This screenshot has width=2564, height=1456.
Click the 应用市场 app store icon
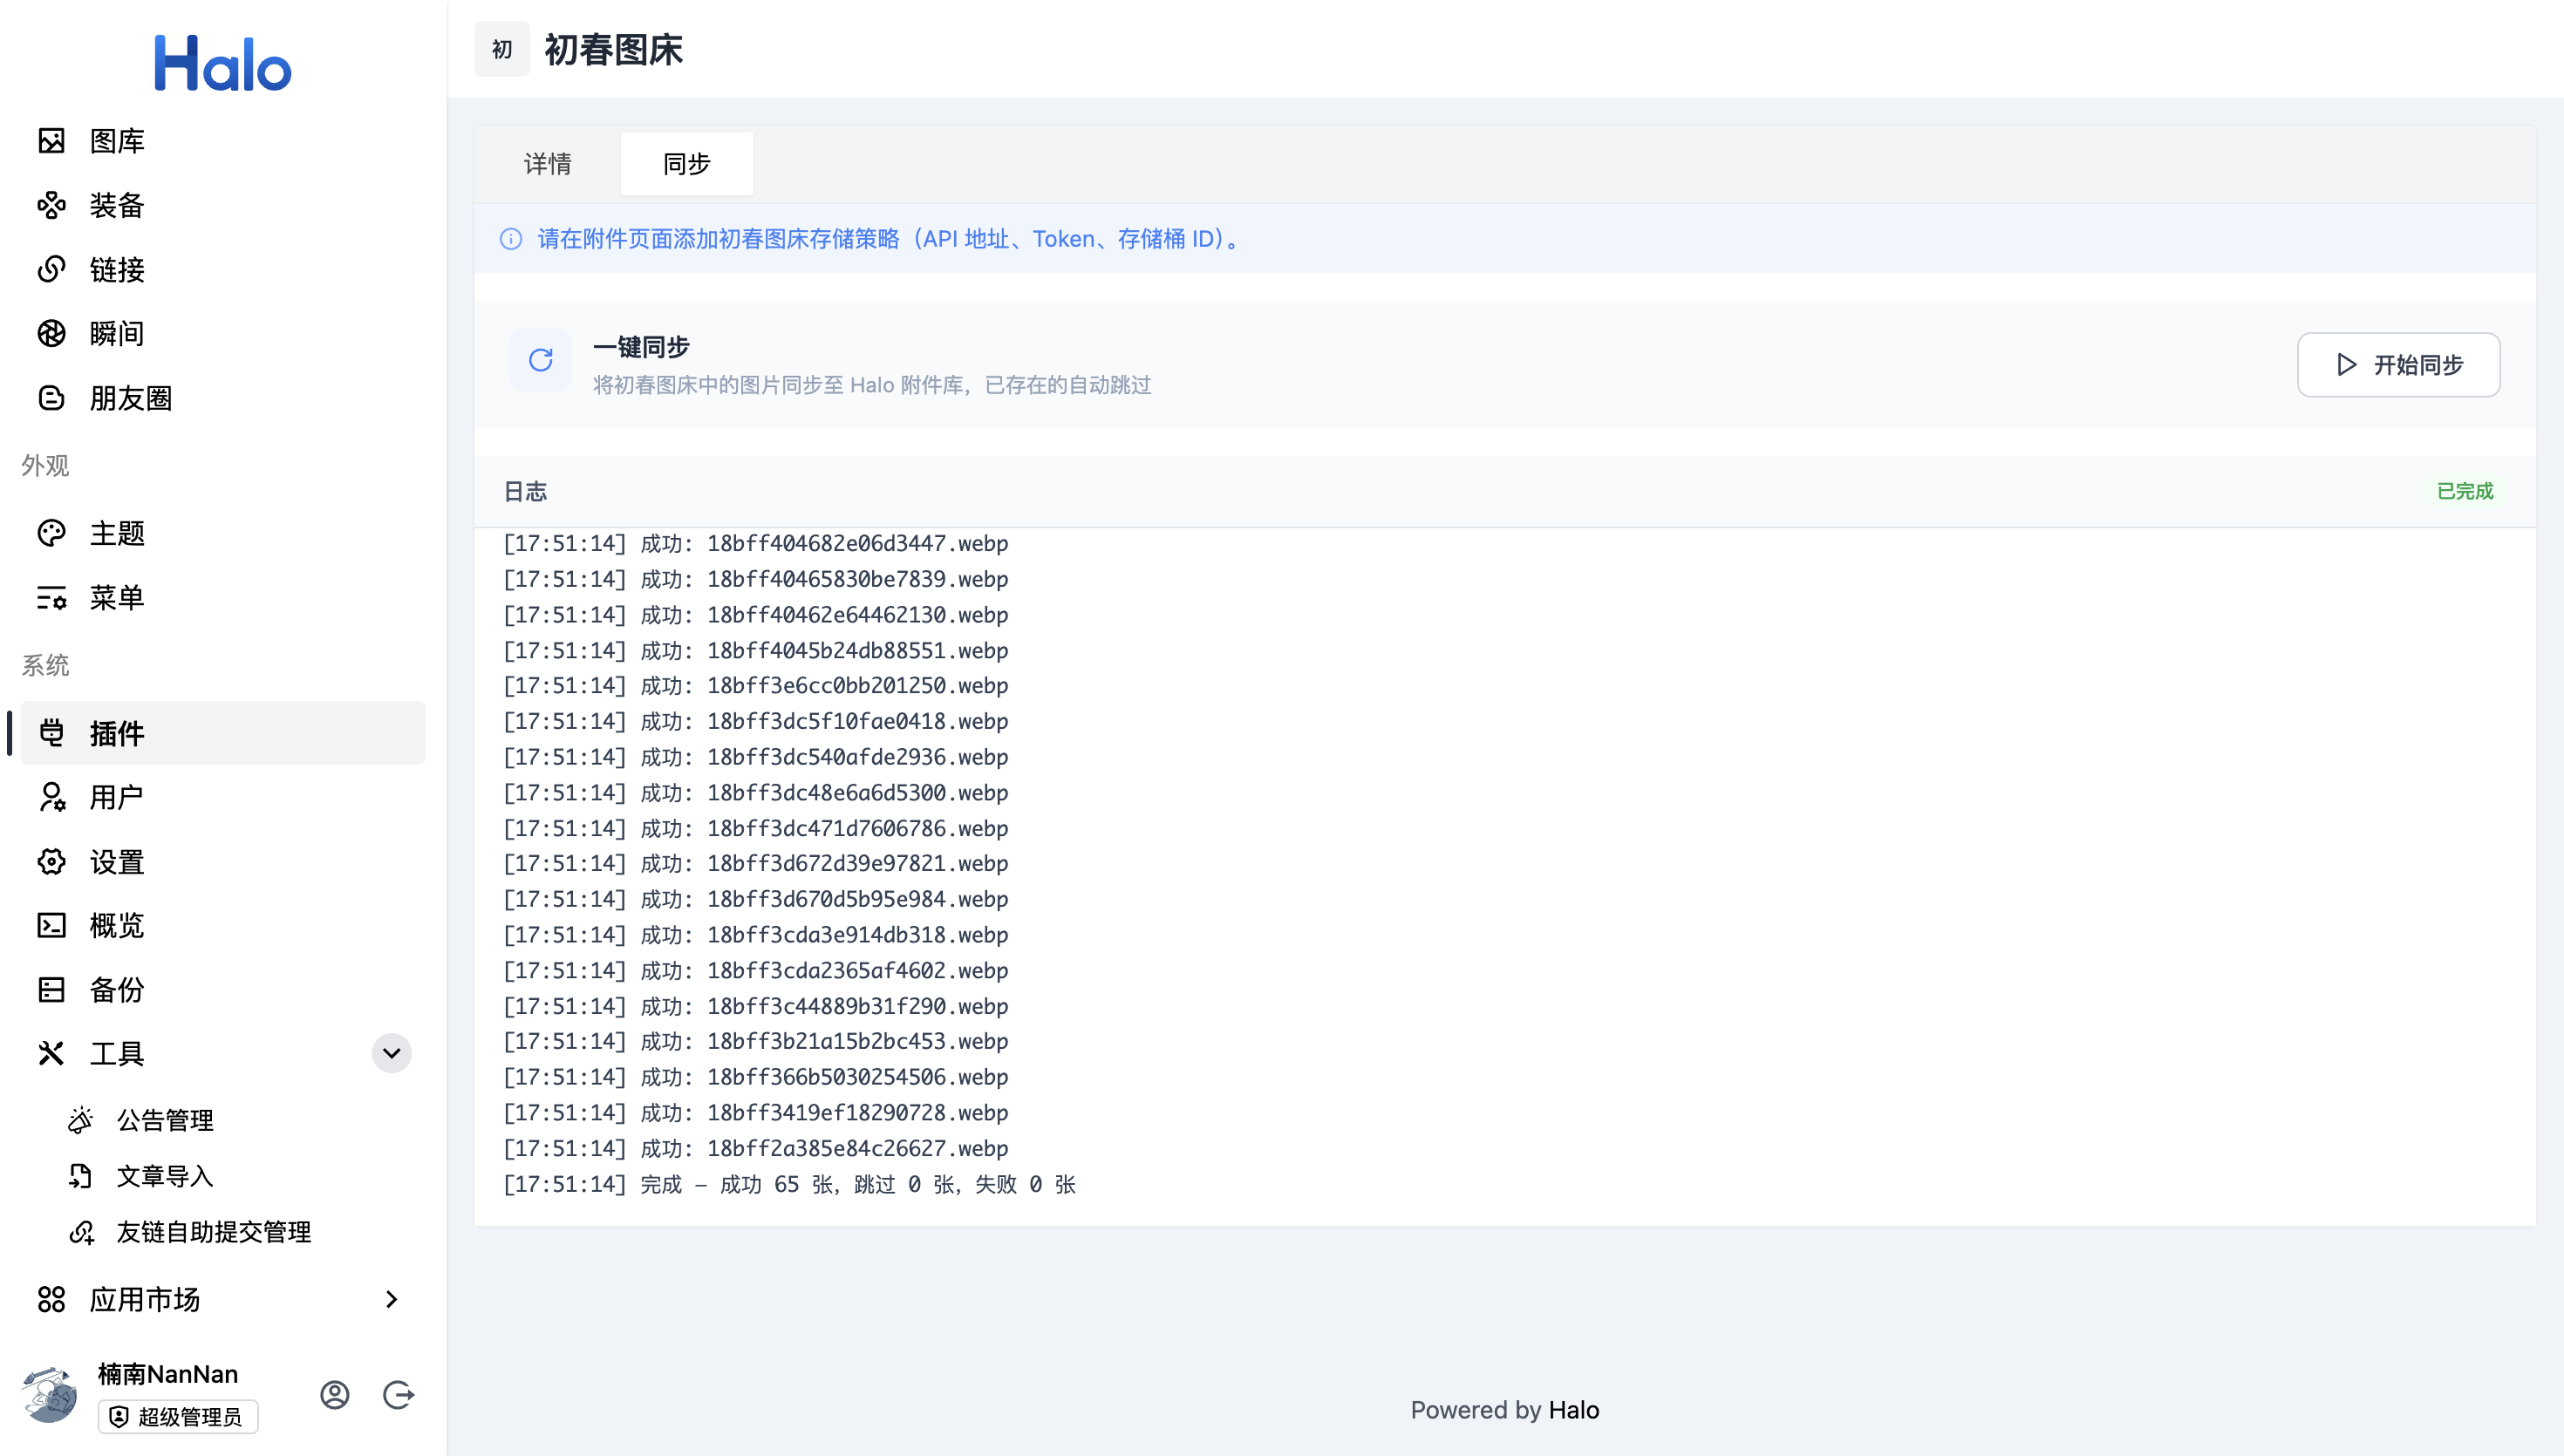pos(51,1299)
